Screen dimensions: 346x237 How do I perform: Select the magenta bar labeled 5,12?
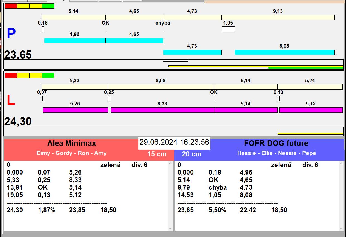[x=311, y=110]
